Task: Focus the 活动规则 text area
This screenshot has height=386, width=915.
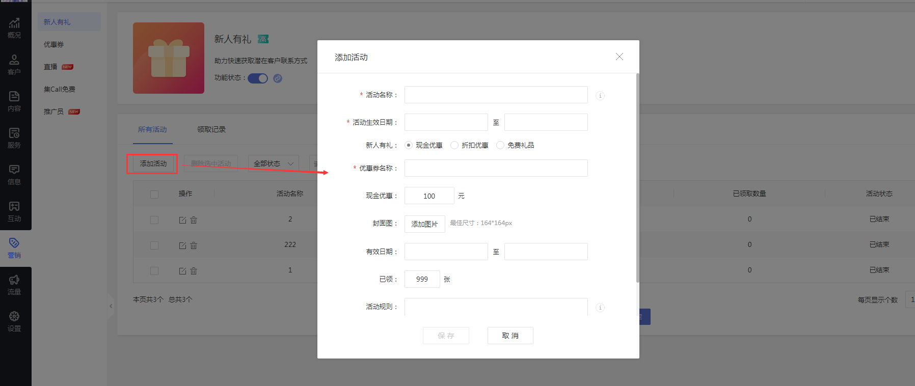Action: tap(496, 307)
